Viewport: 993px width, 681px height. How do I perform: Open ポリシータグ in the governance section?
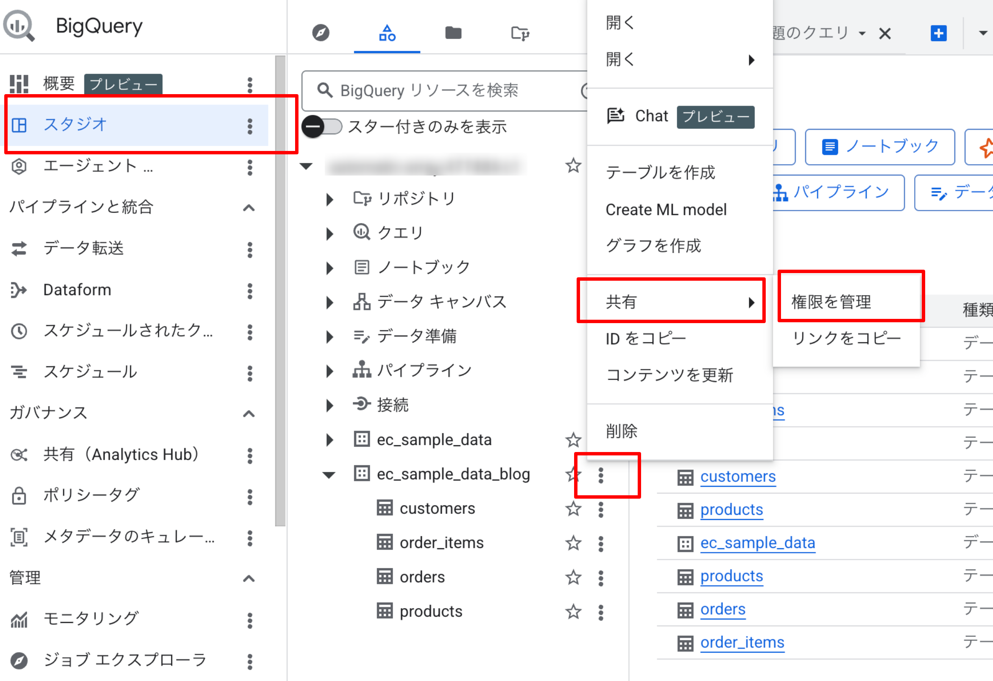pyautogui.click(x=92, y=495)
